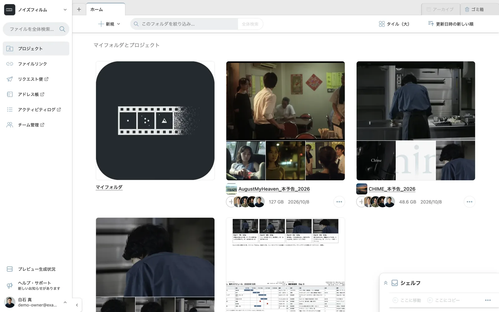499x312 pixels.
Task: Open リクエスト便 external link
Action: tap(36, 79)
